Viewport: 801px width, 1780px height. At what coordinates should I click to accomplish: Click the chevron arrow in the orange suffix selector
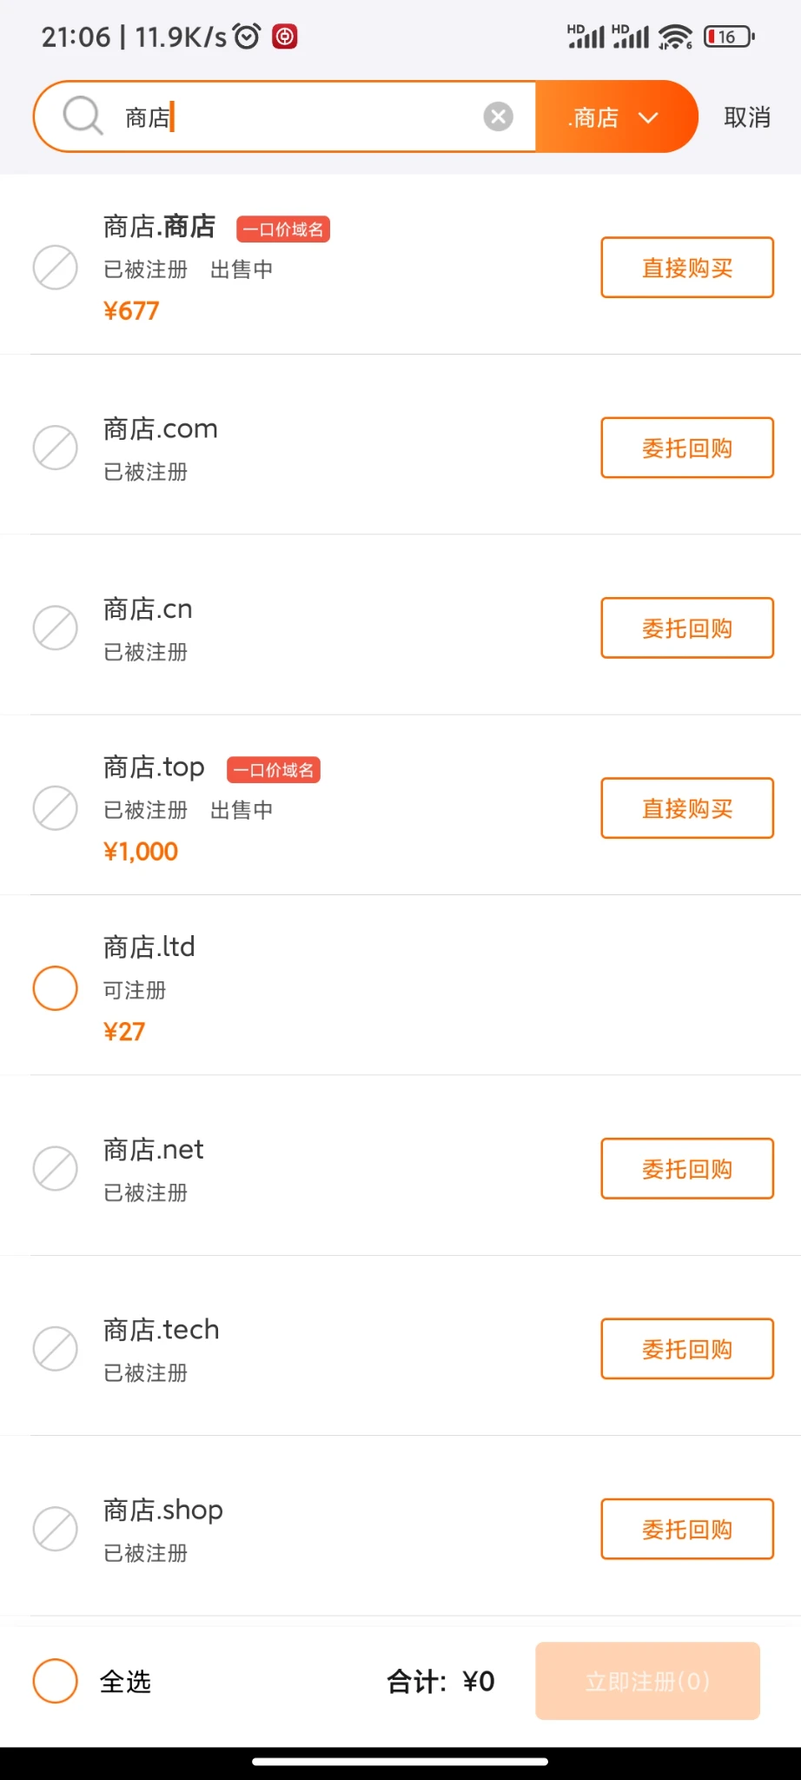pyautogui.click(x=648, y=117)
